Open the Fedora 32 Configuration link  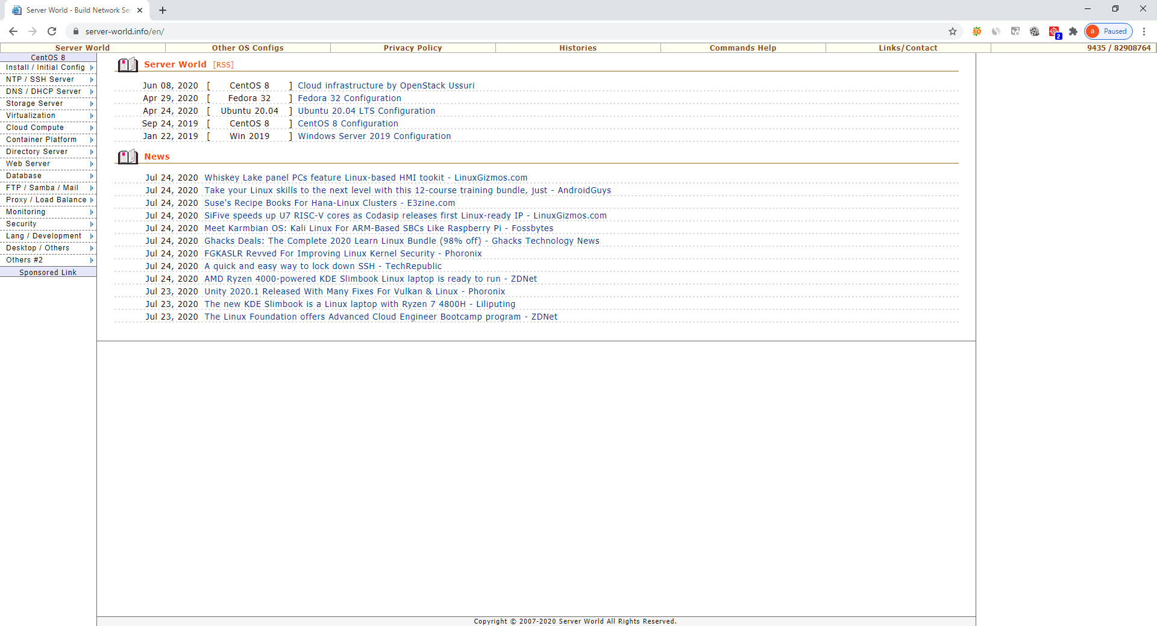[x=349, y=99]
